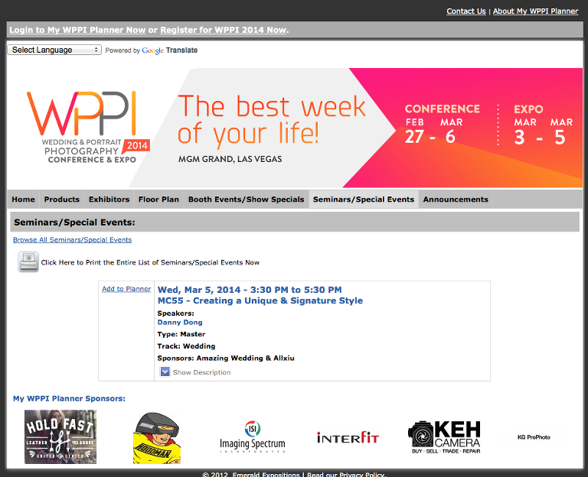Click the Interfit sponsor logo
The height and width of the screenshot is (477, 588).
point(348,437)
